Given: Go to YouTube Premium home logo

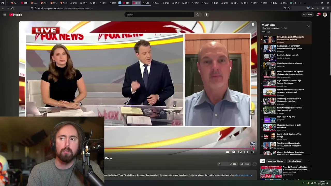Looking at the screenshot, I should pos(16,15).
